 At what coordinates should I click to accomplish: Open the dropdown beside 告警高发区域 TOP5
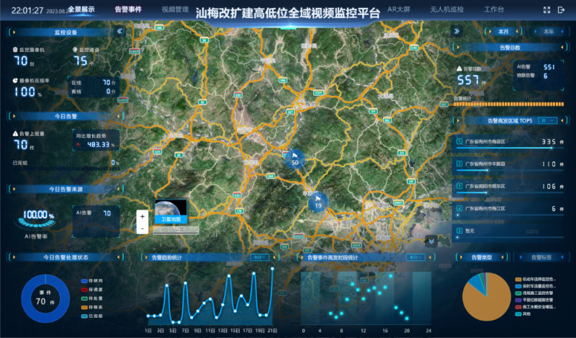(x=546, y=120)
